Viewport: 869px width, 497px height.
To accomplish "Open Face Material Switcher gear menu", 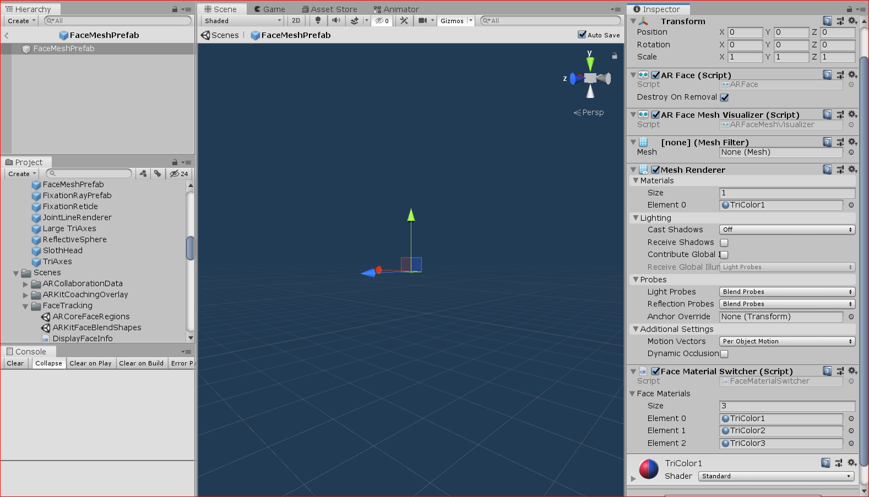I will coord(852,371).
